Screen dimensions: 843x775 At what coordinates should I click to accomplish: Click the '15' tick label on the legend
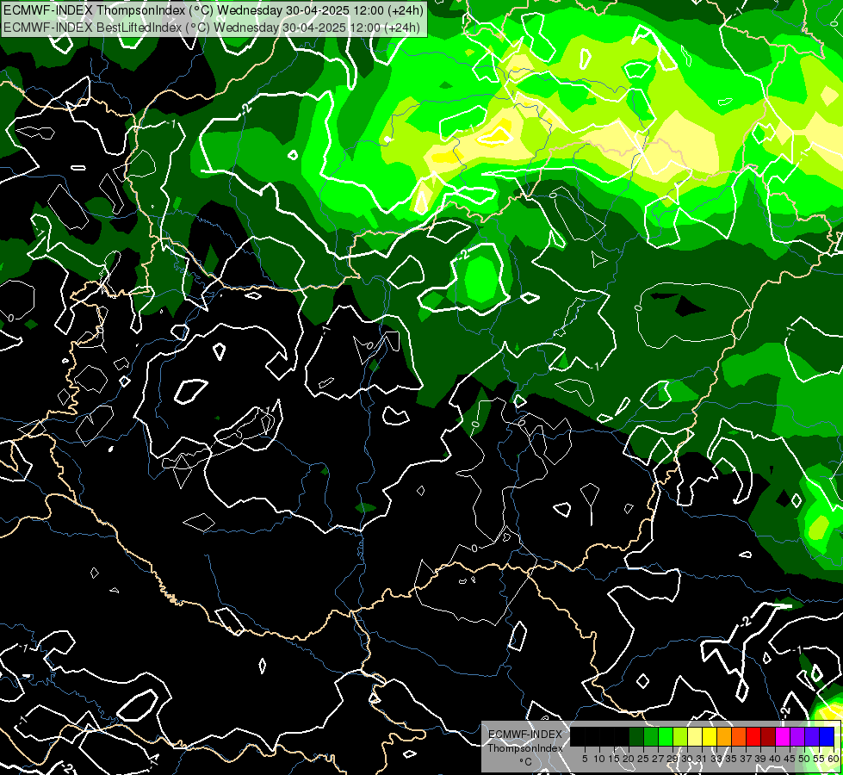(x=614, y=759)
